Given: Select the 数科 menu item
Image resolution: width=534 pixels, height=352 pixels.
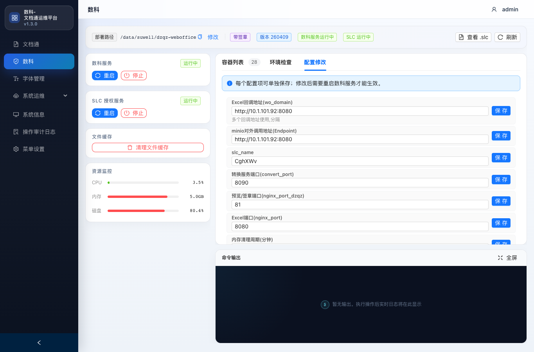Looking at the screenshot, I should (x=39, y=61).
